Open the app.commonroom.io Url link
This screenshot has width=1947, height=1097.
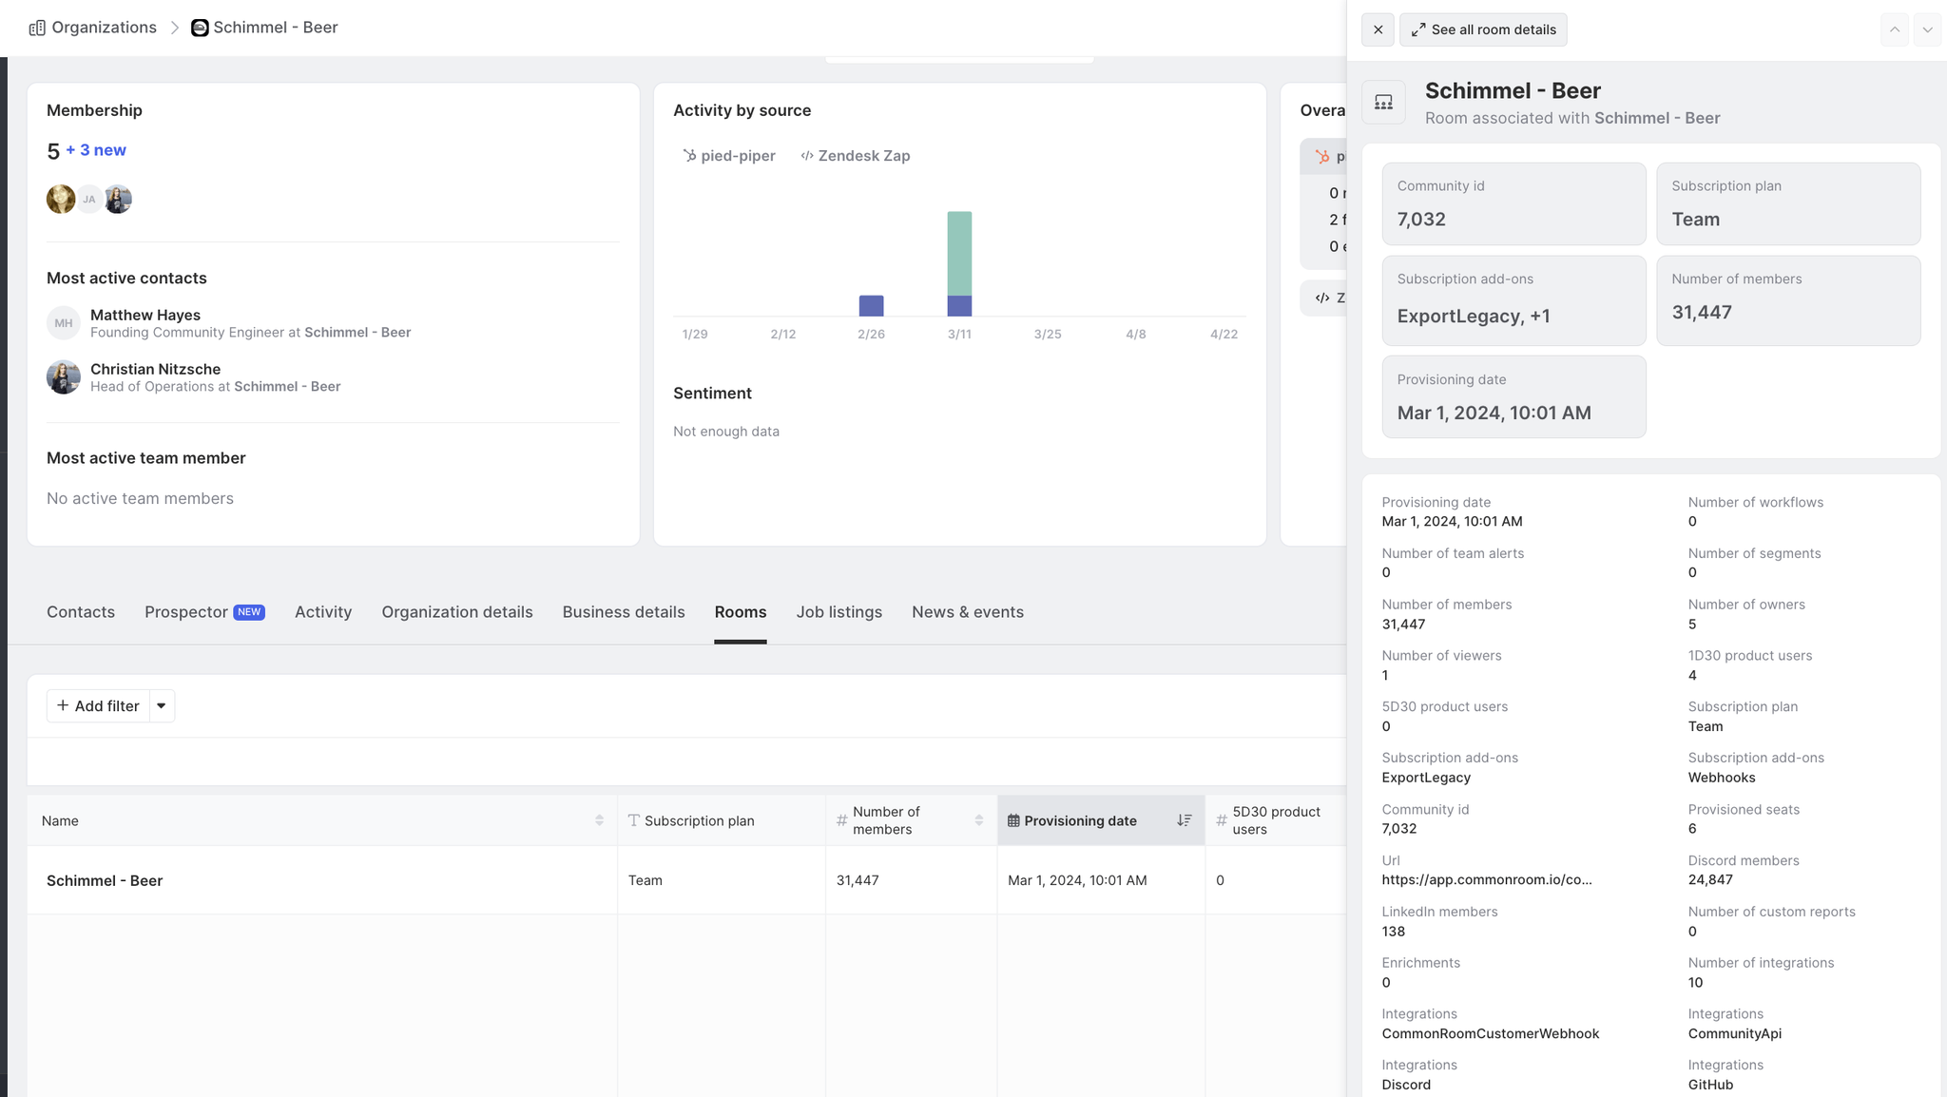[1486, 880]
